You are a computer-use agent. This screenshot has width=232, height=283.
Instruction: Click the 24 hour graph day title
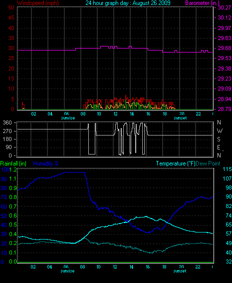click(x=128, y=3)
